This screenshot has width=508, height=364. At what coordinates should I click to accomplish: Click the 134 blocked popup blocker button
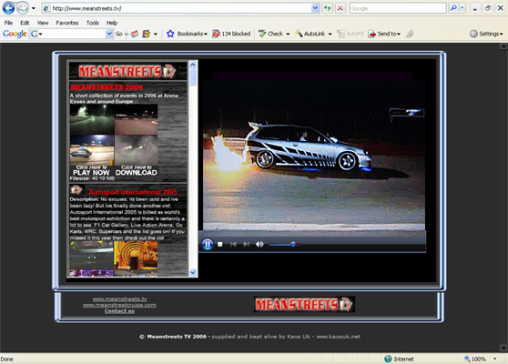click(x=231, y=34)
